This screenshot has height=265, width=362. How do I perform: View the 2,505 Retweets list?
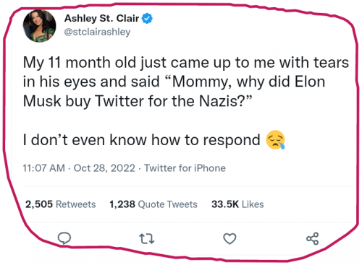61,204
